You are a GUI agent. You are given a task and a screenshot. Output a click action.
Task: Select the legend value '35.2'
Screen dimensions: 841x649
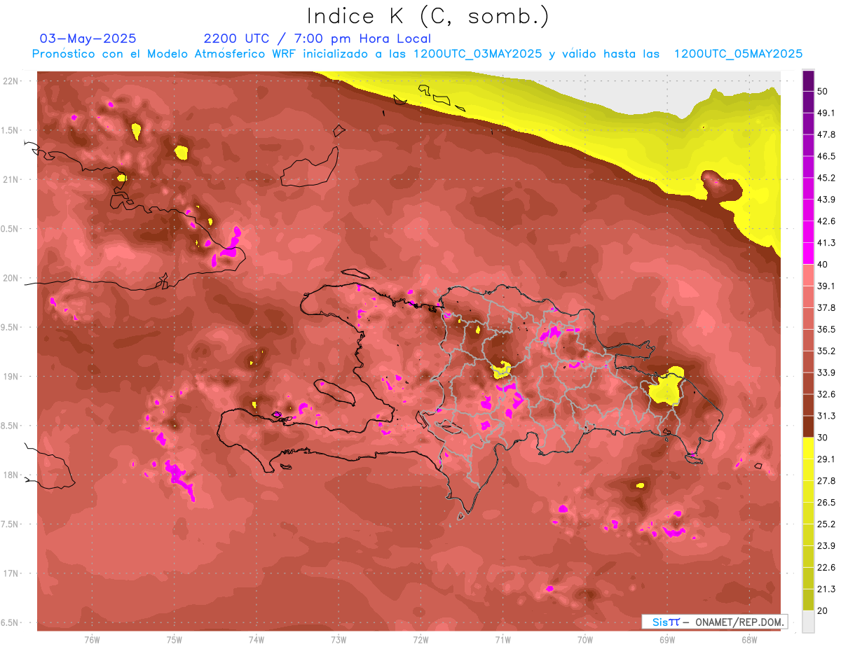826,351
